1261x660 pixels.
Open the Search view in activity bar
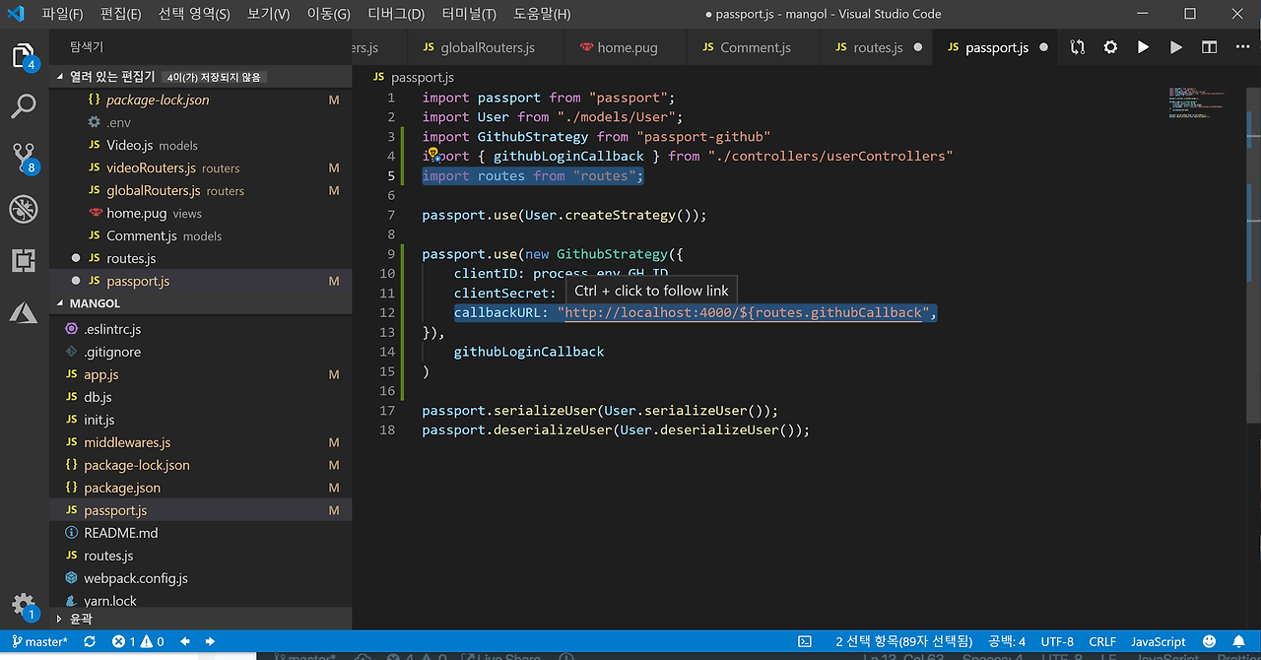(x=24, y=105)
